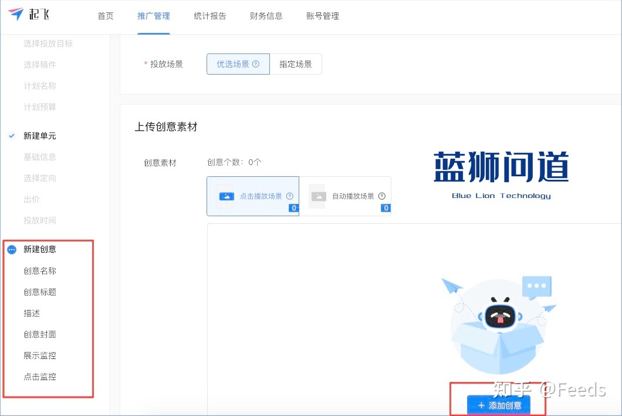Image resolution: width=622 pixels, height=416 pixels.
Task: Click the 自动播放场景 gray image icon
Action: tap(318, 196)
